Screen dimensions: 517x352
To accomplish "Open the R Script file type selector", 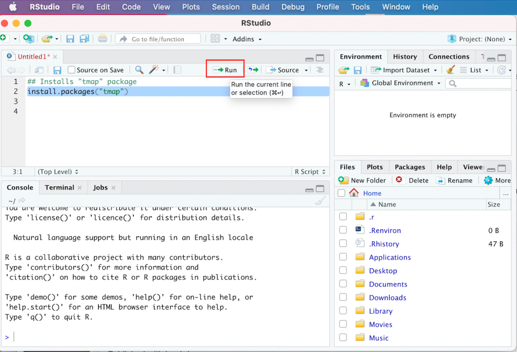I will point(310,172).
